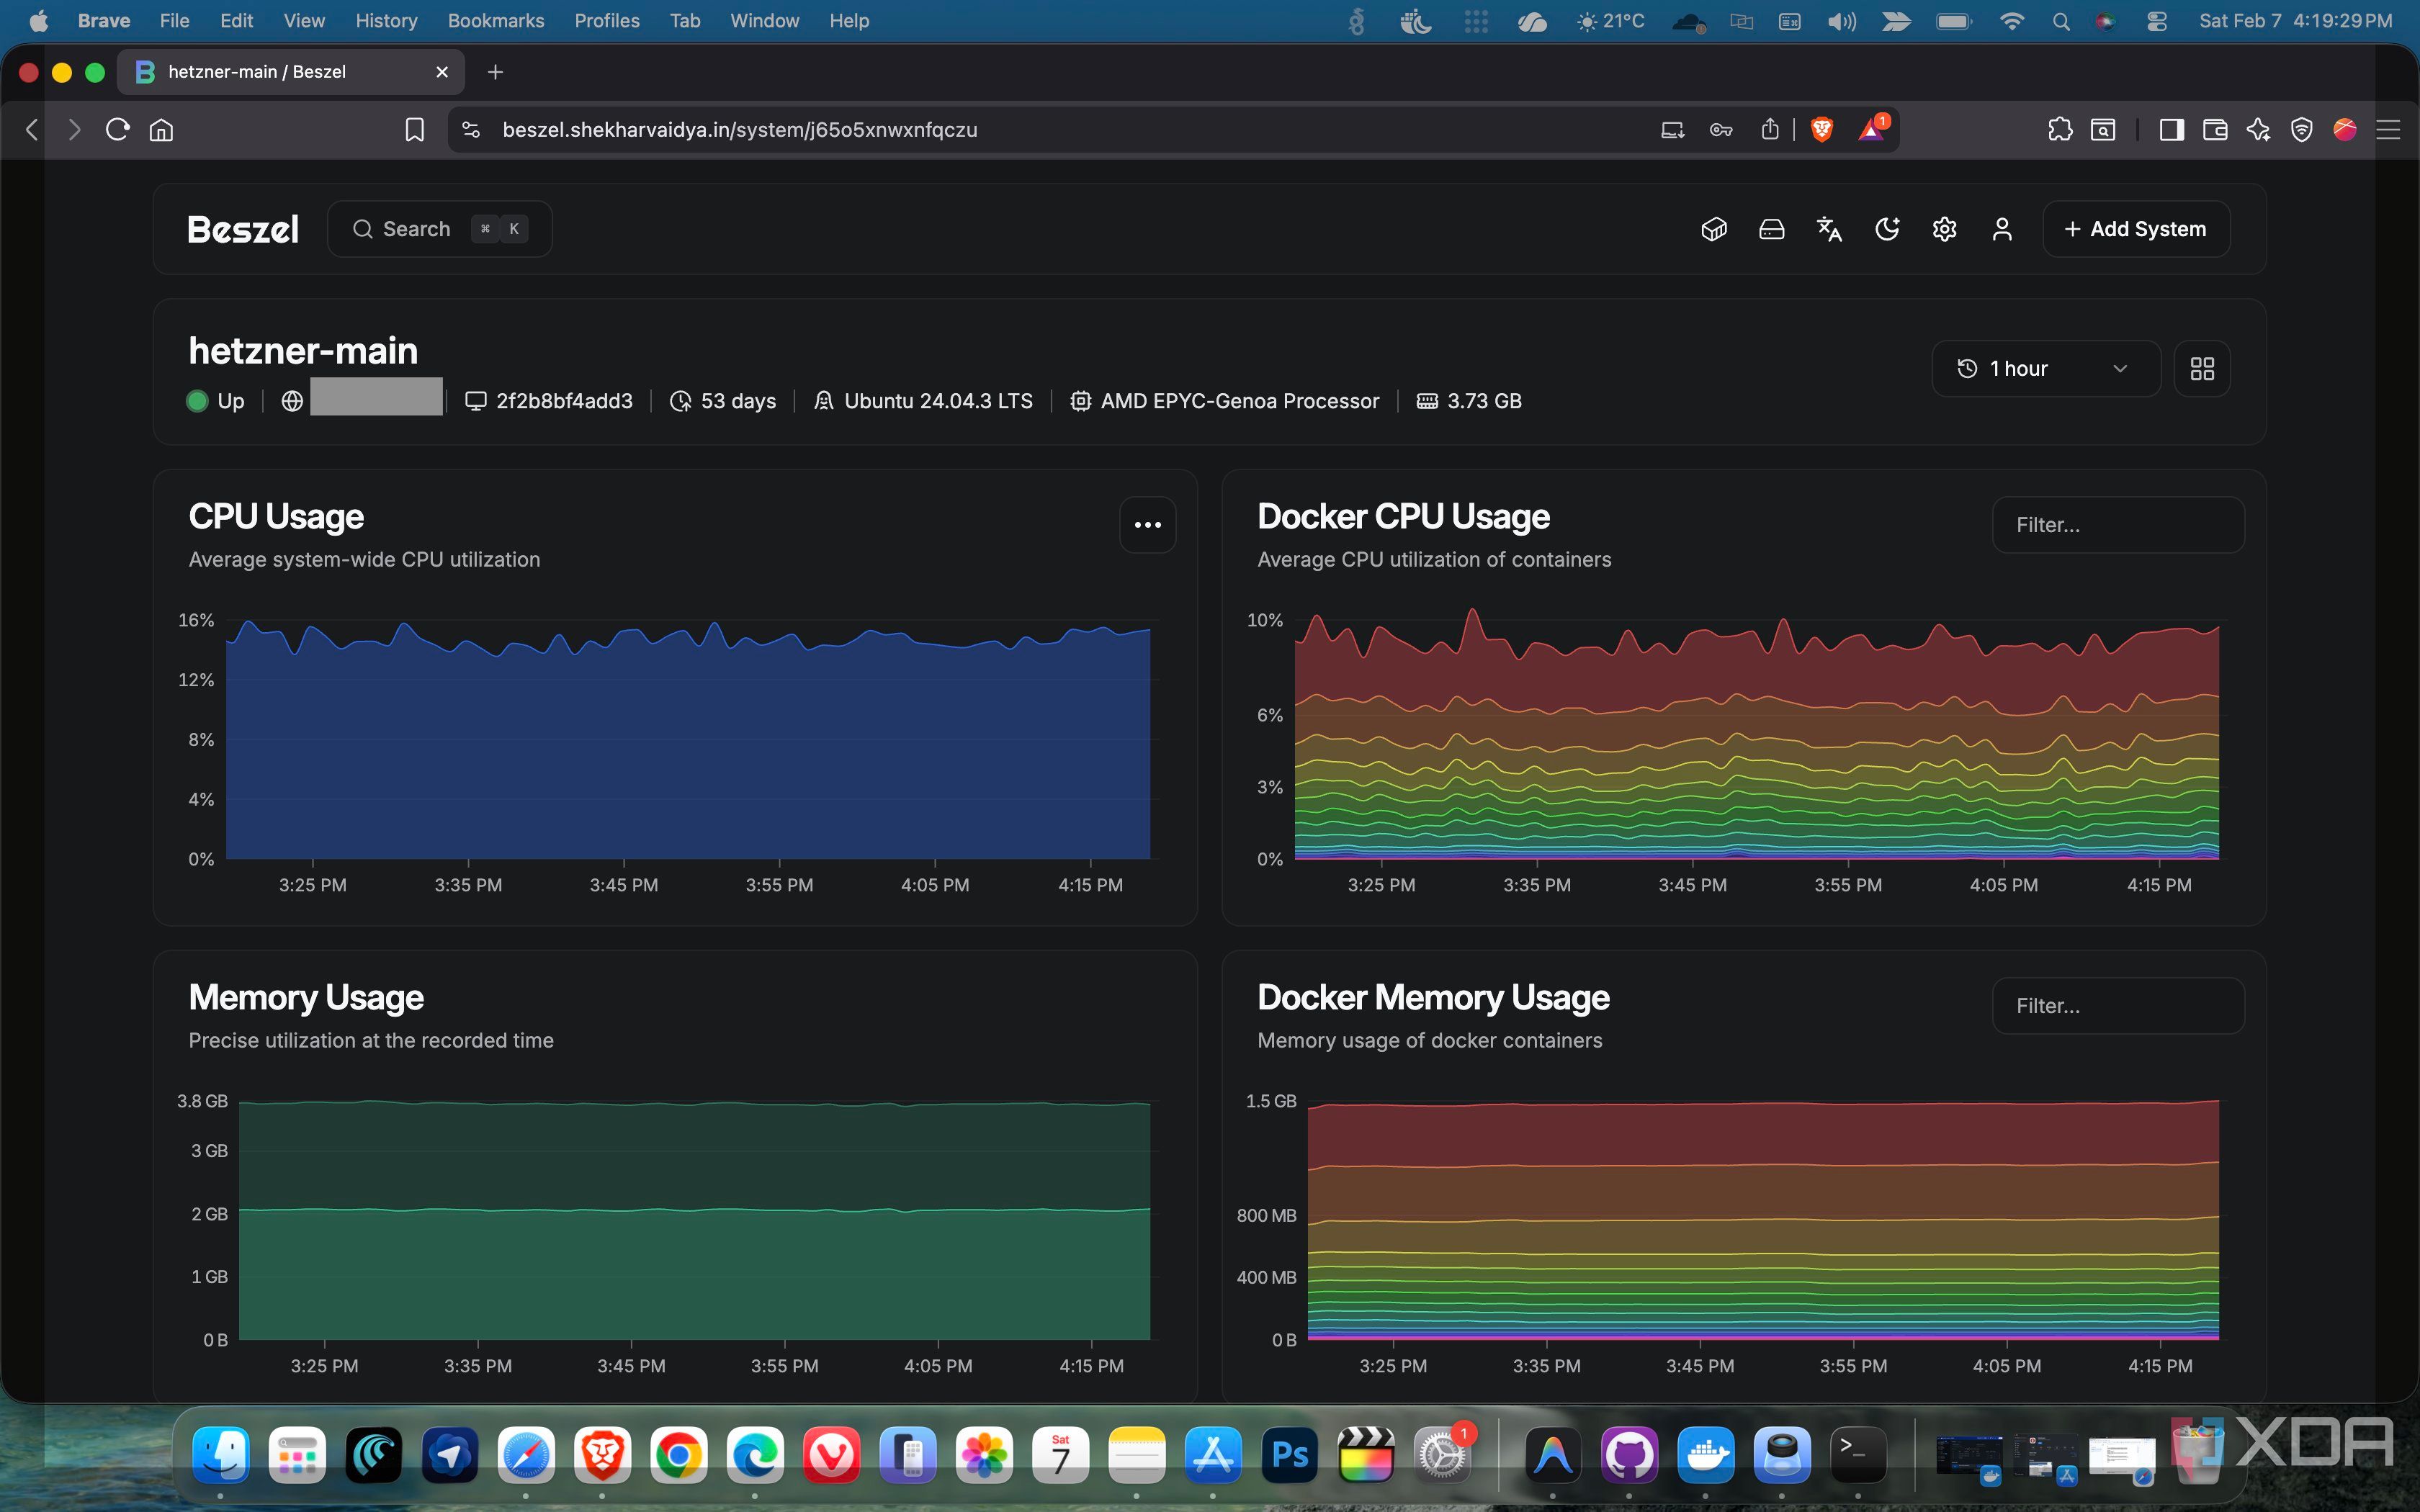Click the 3.73 GB memory text

coord(1484,401)
